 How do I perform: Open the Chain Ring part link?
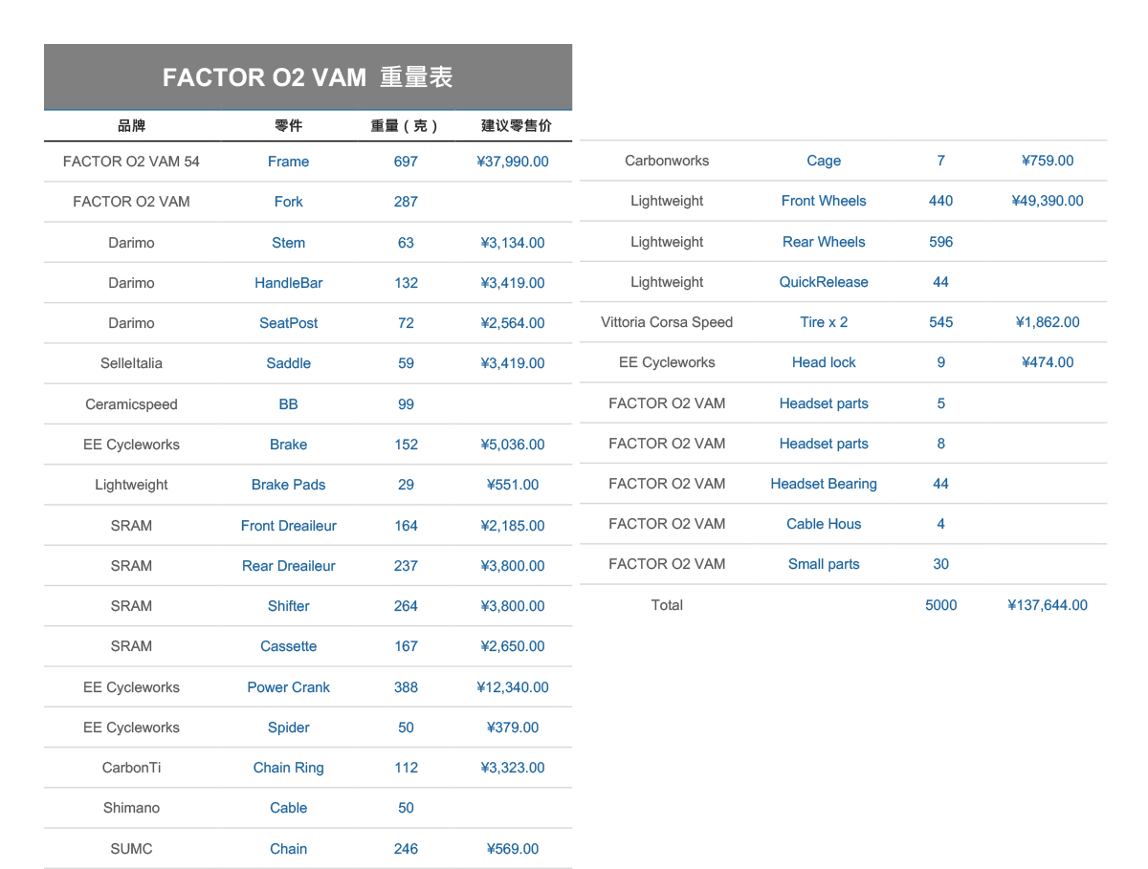288,768
